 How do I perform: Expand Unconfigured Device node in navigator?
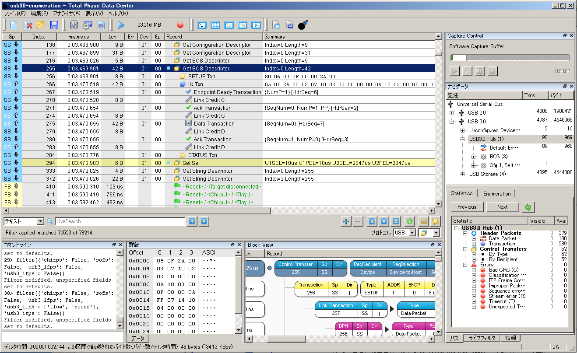coord(463,130)
